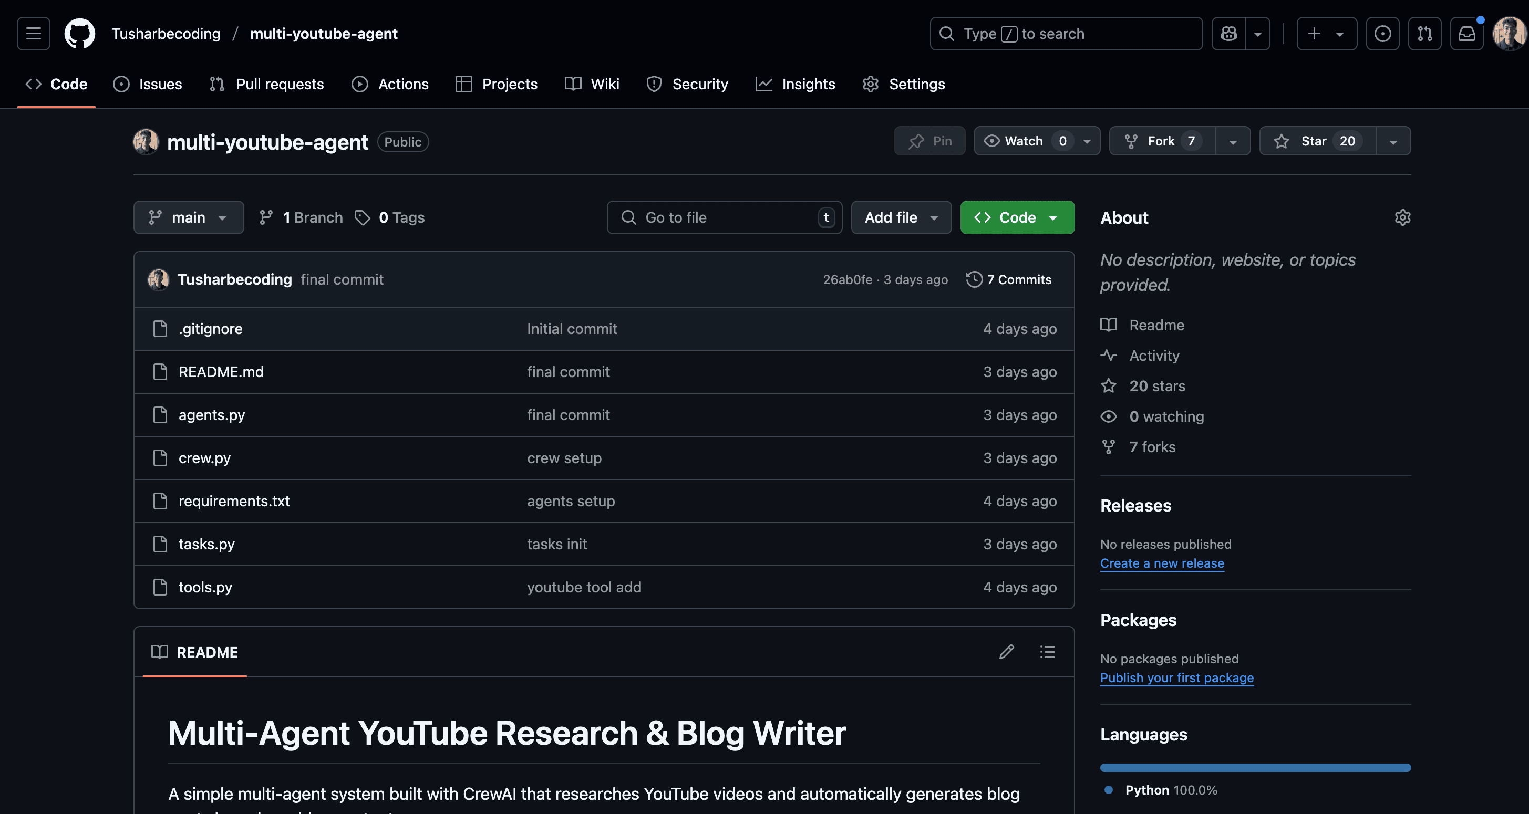Click the Pin repository button
Image resolution: width=1529 pixels, height=814 pixels.
929,141
